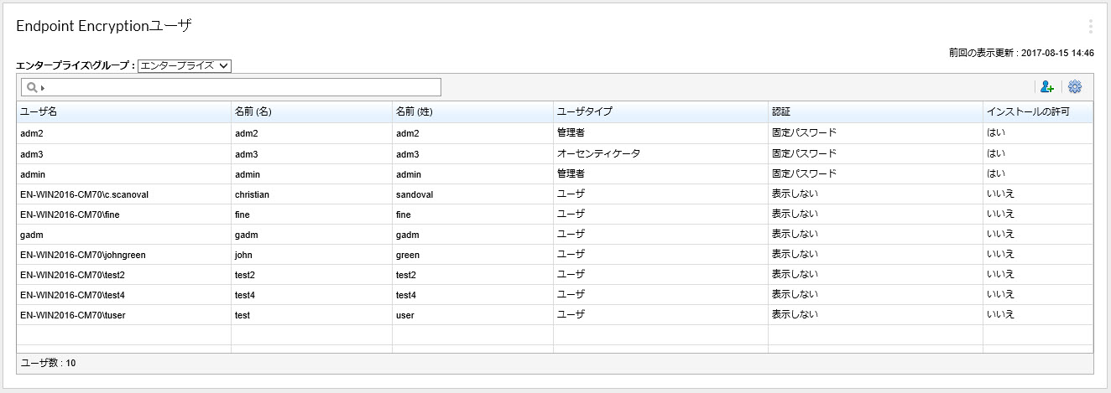Click the add user icon

[1046, 87]
